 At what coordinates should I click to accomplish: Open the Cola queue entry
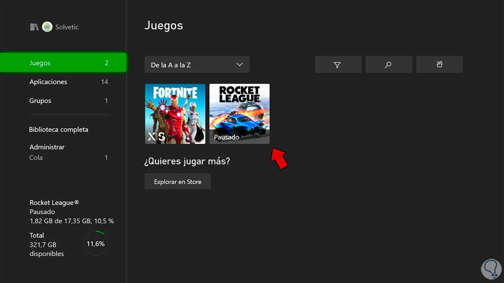[x=69, y=158]
